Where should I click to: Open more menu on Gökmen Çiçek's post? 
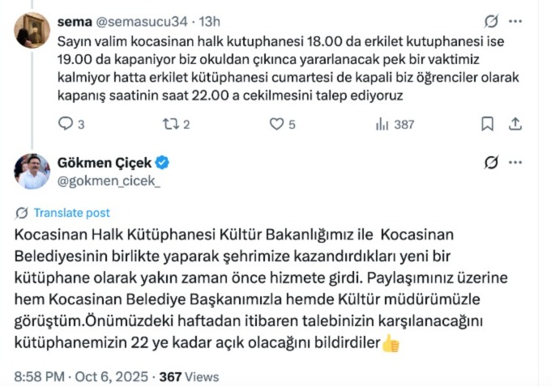(515, 163)
